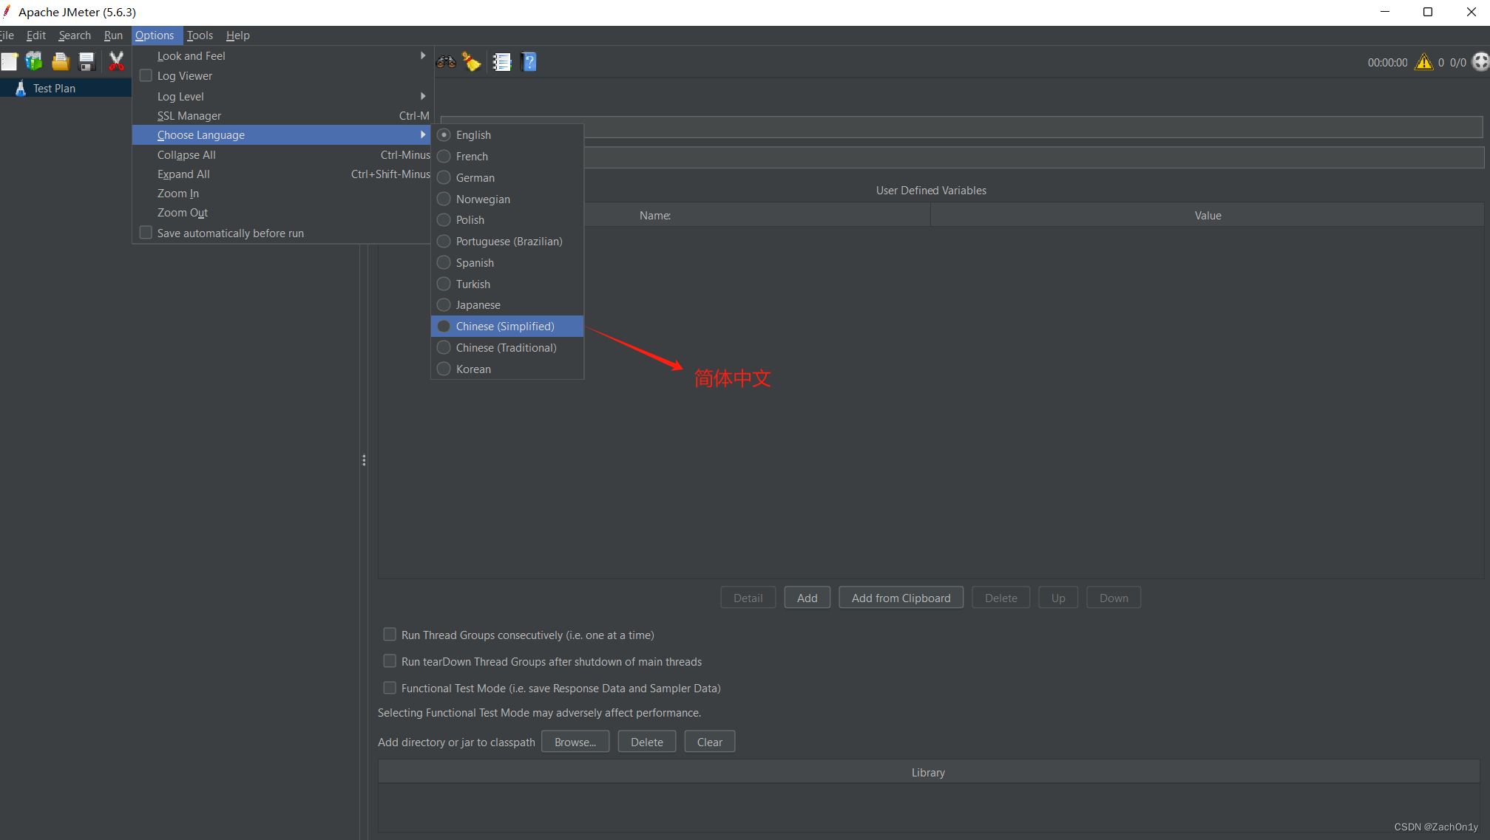Click the Clear classpath button
The height and width of the screenshot is (840, 1490).
click(x=710, y=742)
